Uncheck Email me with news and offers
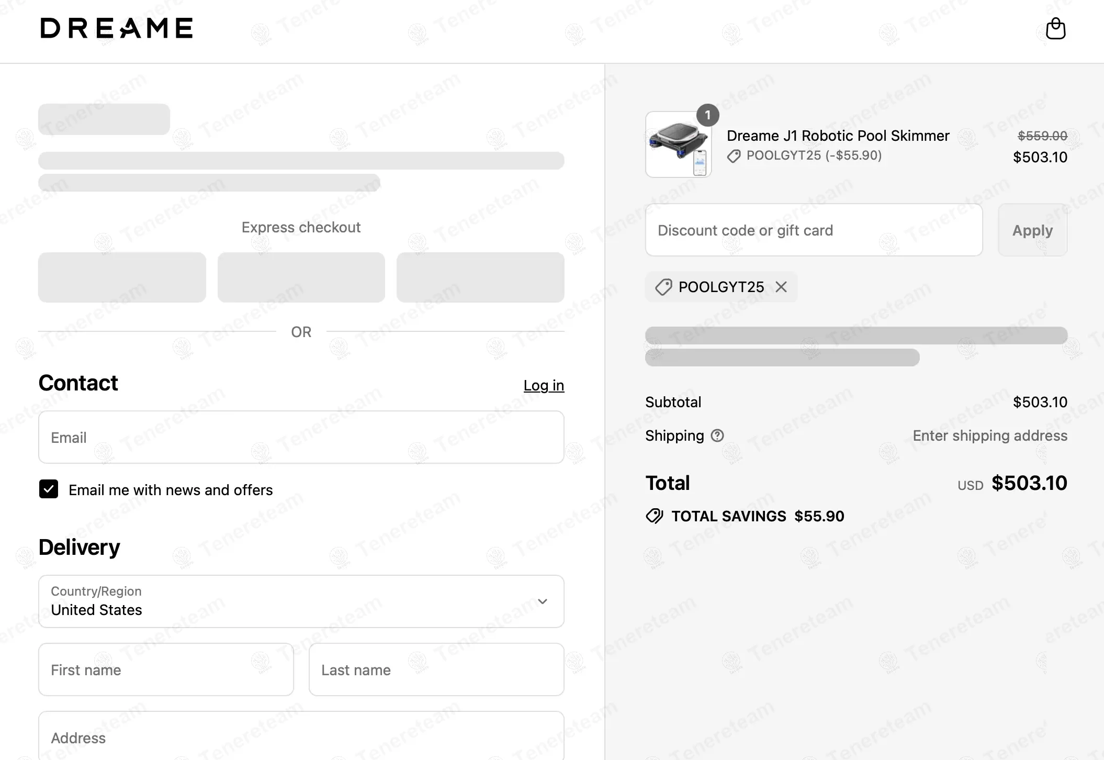The image size is (1104, 760). pos(49,489)
